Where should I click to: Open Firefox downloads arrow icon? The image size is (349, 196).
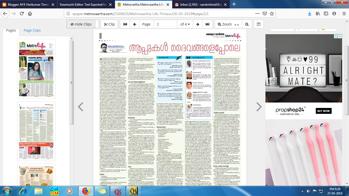(309, 14)
